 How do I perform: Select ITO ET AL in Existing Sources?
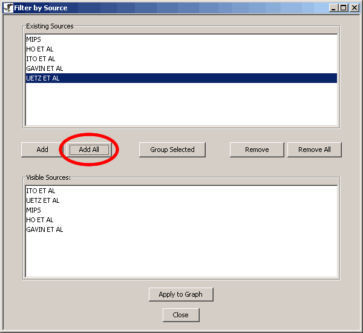click(x=41, y=59)
